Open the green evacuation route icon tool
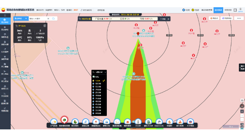Image resolution: width=245 pixels, height=137 pixels. tap(75, 122)
